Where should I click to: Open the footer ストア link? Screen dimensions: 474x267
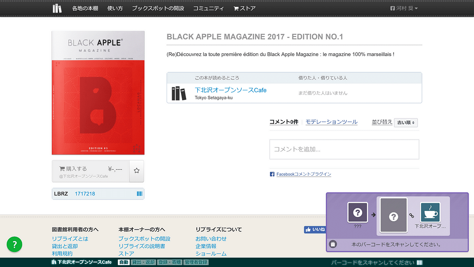126,253
